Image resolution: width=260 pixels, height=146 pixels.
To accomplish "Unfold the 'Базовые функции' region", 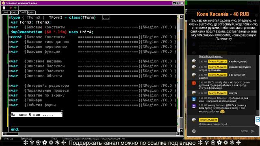I will (x=10, y=52).
